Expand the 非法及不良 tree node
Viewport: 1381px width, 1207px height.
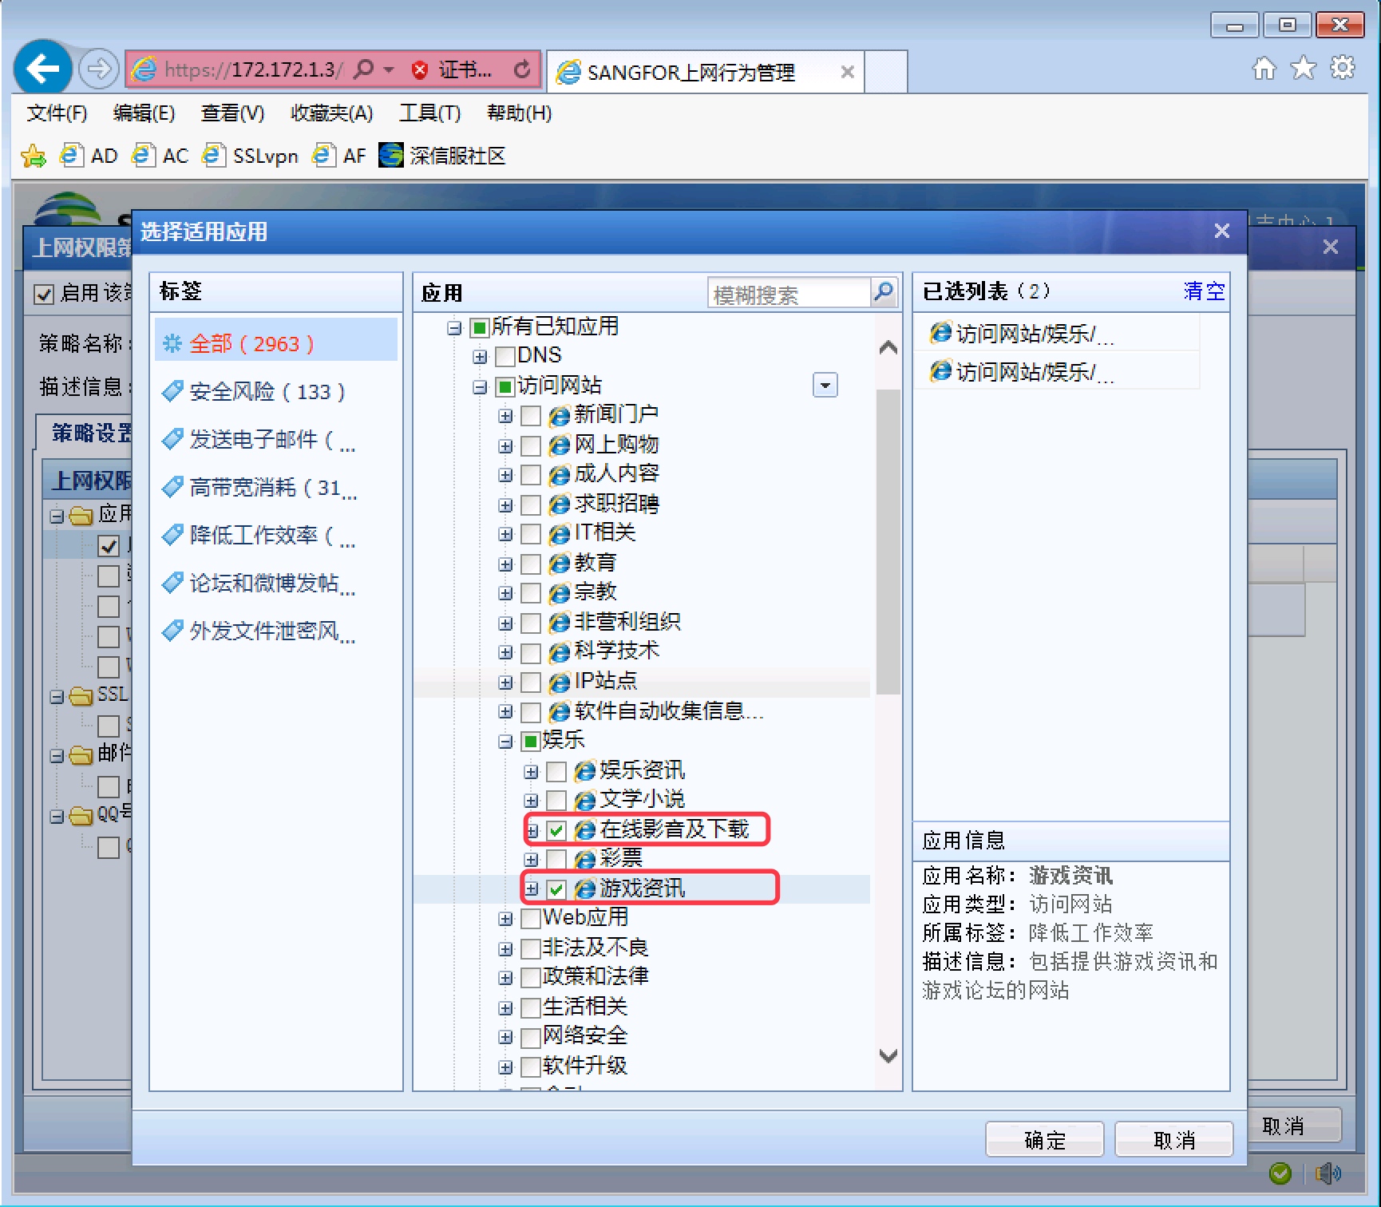[x=505, y=948]
